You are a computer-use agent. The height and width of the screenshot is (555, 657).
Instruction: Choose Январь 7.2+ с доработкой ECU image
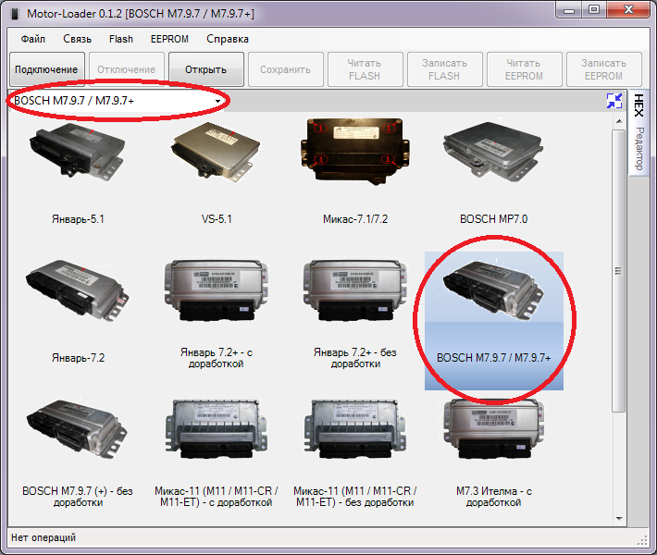click(x=216, y=290)
